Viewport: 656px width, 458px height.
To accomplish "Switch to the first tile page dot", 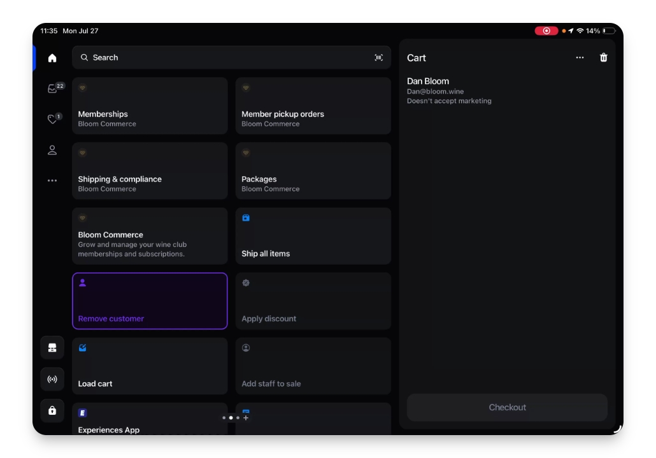I will click(x=224, y=418).
